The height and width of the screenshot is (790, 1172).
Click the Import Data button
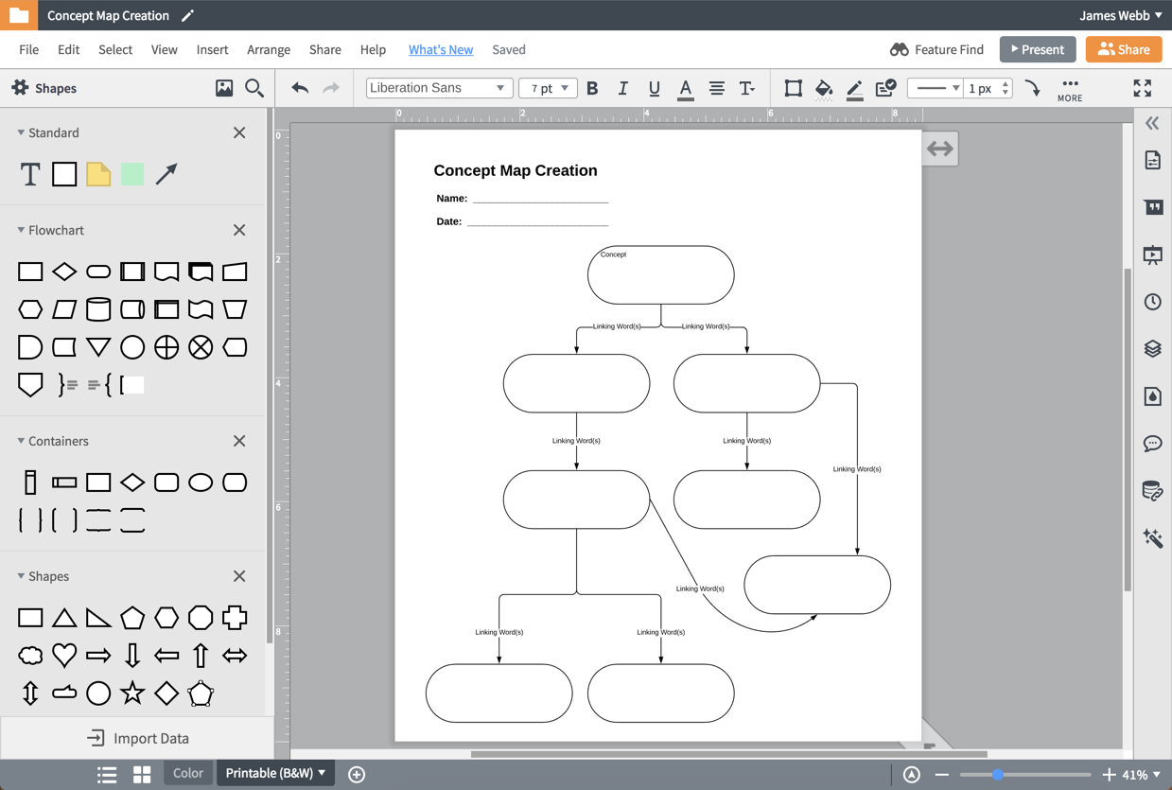pyautogui.click(x=138, y=738)
